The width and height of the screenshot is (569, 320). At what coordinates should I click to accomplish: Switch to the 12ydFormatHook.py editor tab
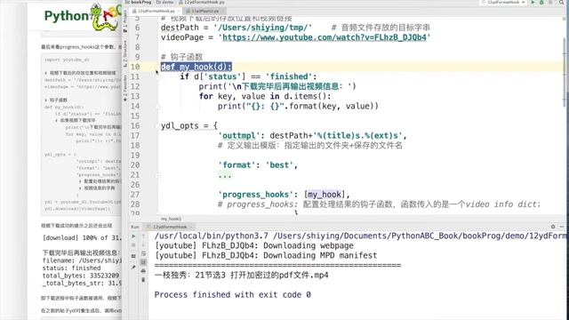pos(156,11)
